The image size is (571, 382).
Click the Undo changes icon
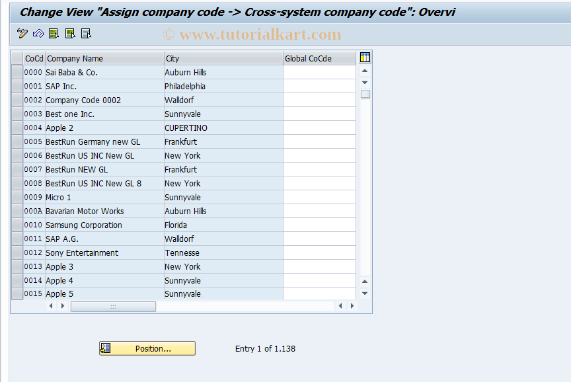pyautogui.click(x=38, y=33)
